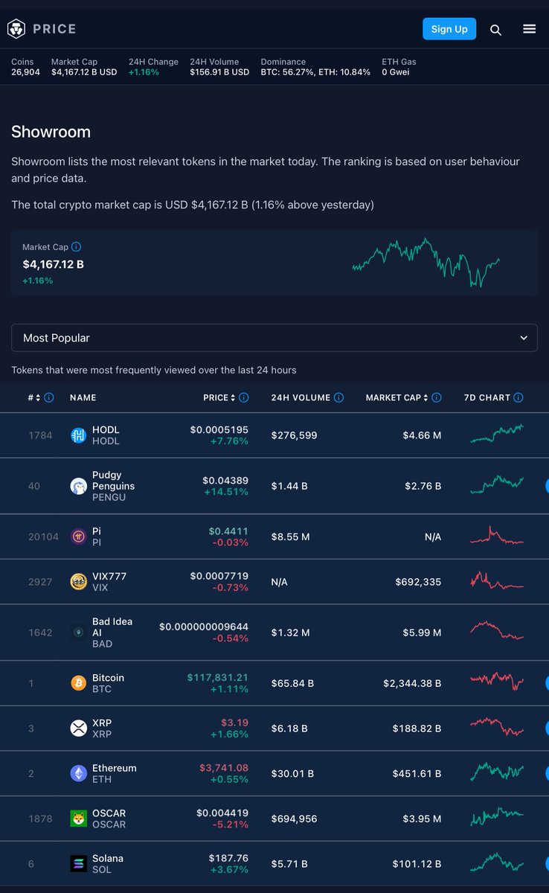Click Bitcoin 7-day sparkline chart
The image size is (549, 893).
pos(497,682)
